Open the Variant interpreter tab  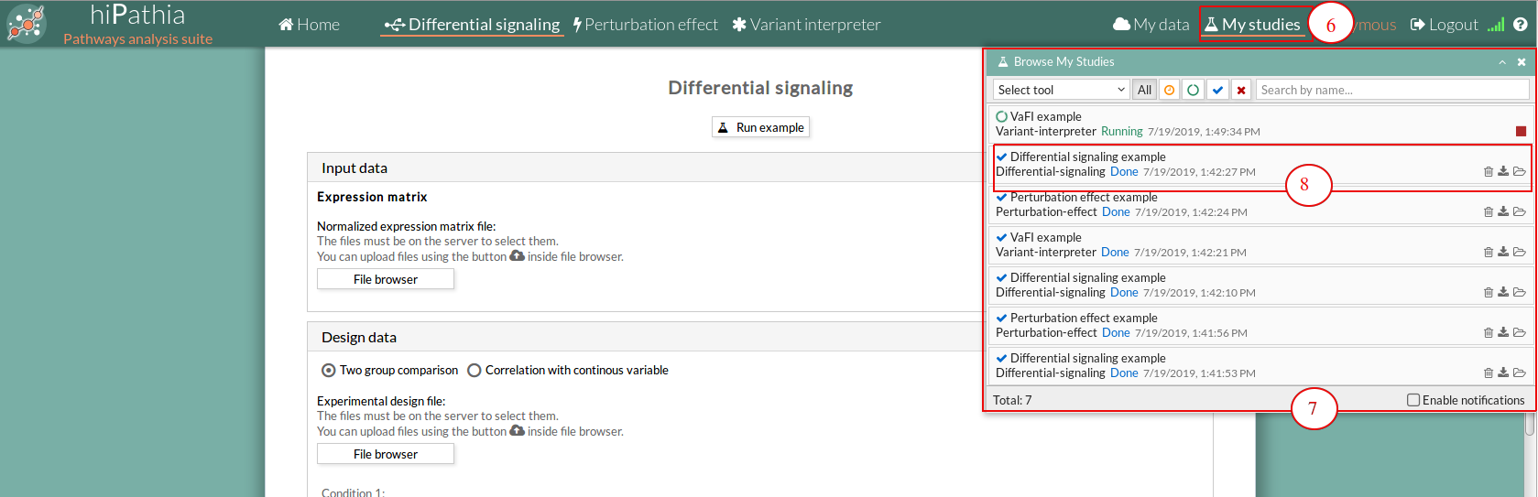pos(806,25)
